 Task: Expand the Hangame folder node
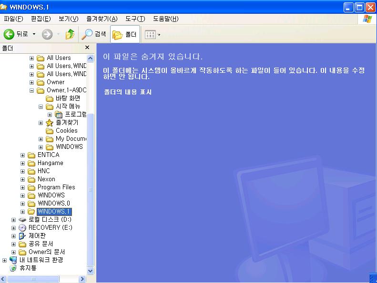[x=22, y=164]
